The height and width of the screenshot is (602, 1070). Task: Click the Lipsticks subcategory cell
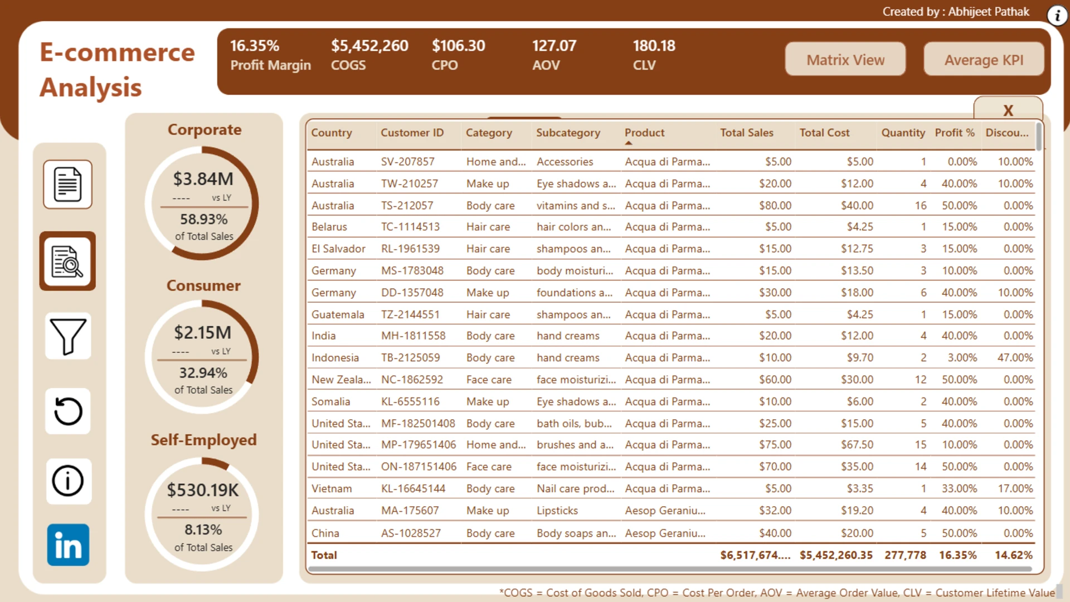(557, 511)
